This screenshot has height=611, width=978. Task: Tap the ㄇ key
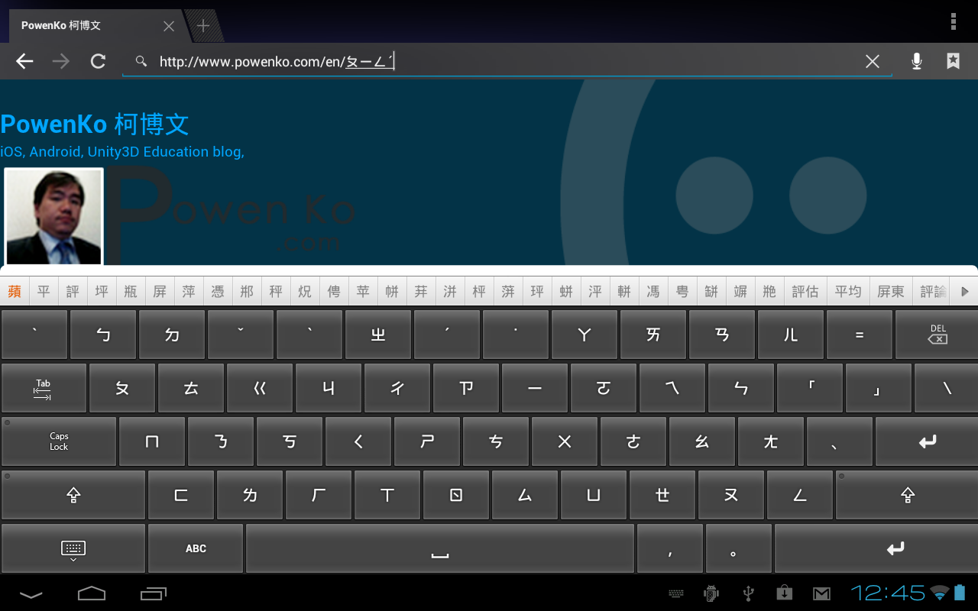[x=152, y=441]
